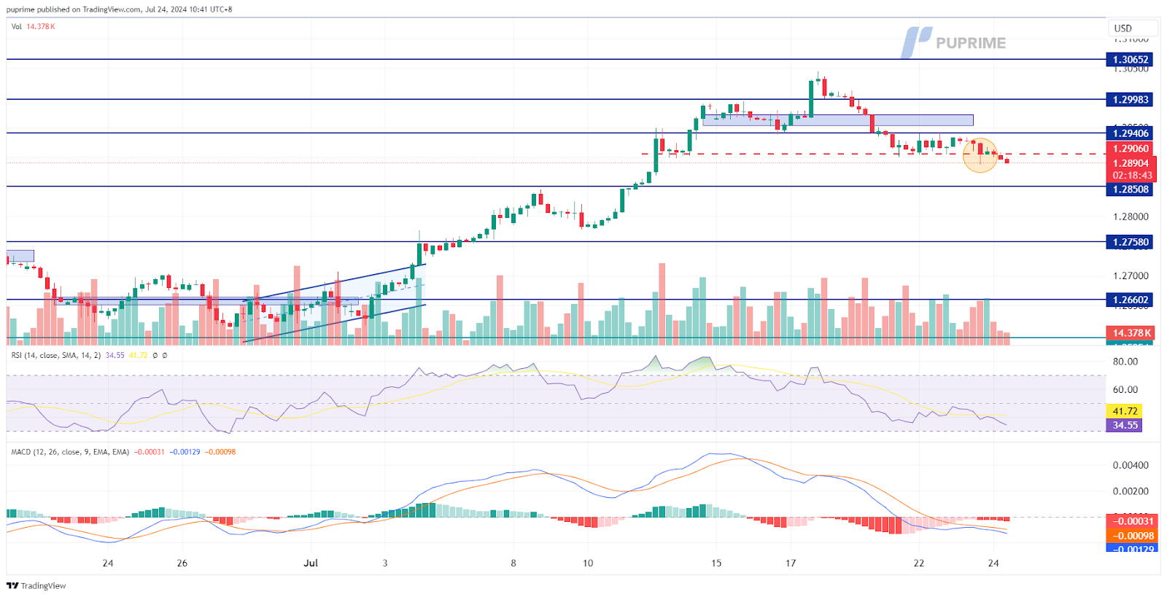Select the 1.29406 price level label

[x=1130, y=133]
